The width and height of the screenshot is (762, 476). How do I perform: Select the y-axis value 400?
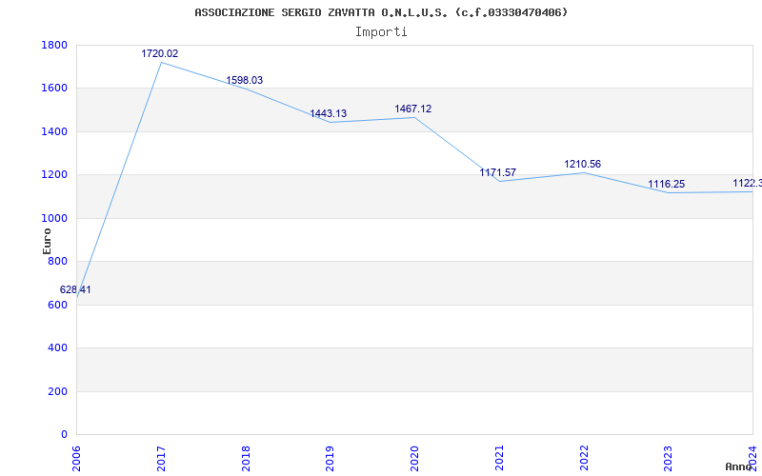tap(58, 348)
